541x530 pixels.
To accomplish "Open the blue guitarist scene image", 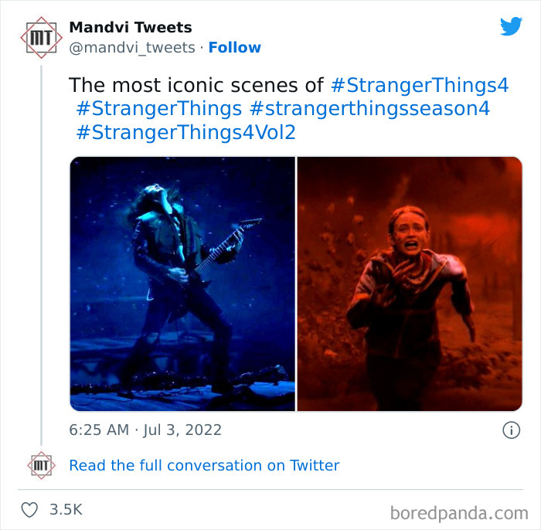I will coord(182,284).
